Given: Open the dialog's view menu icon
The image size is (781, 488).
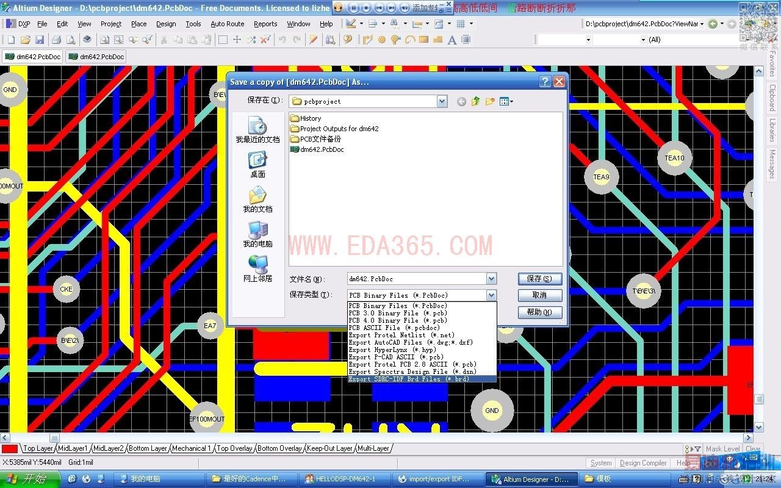Looking at the screenshot, I should click(x=506, y=101).
